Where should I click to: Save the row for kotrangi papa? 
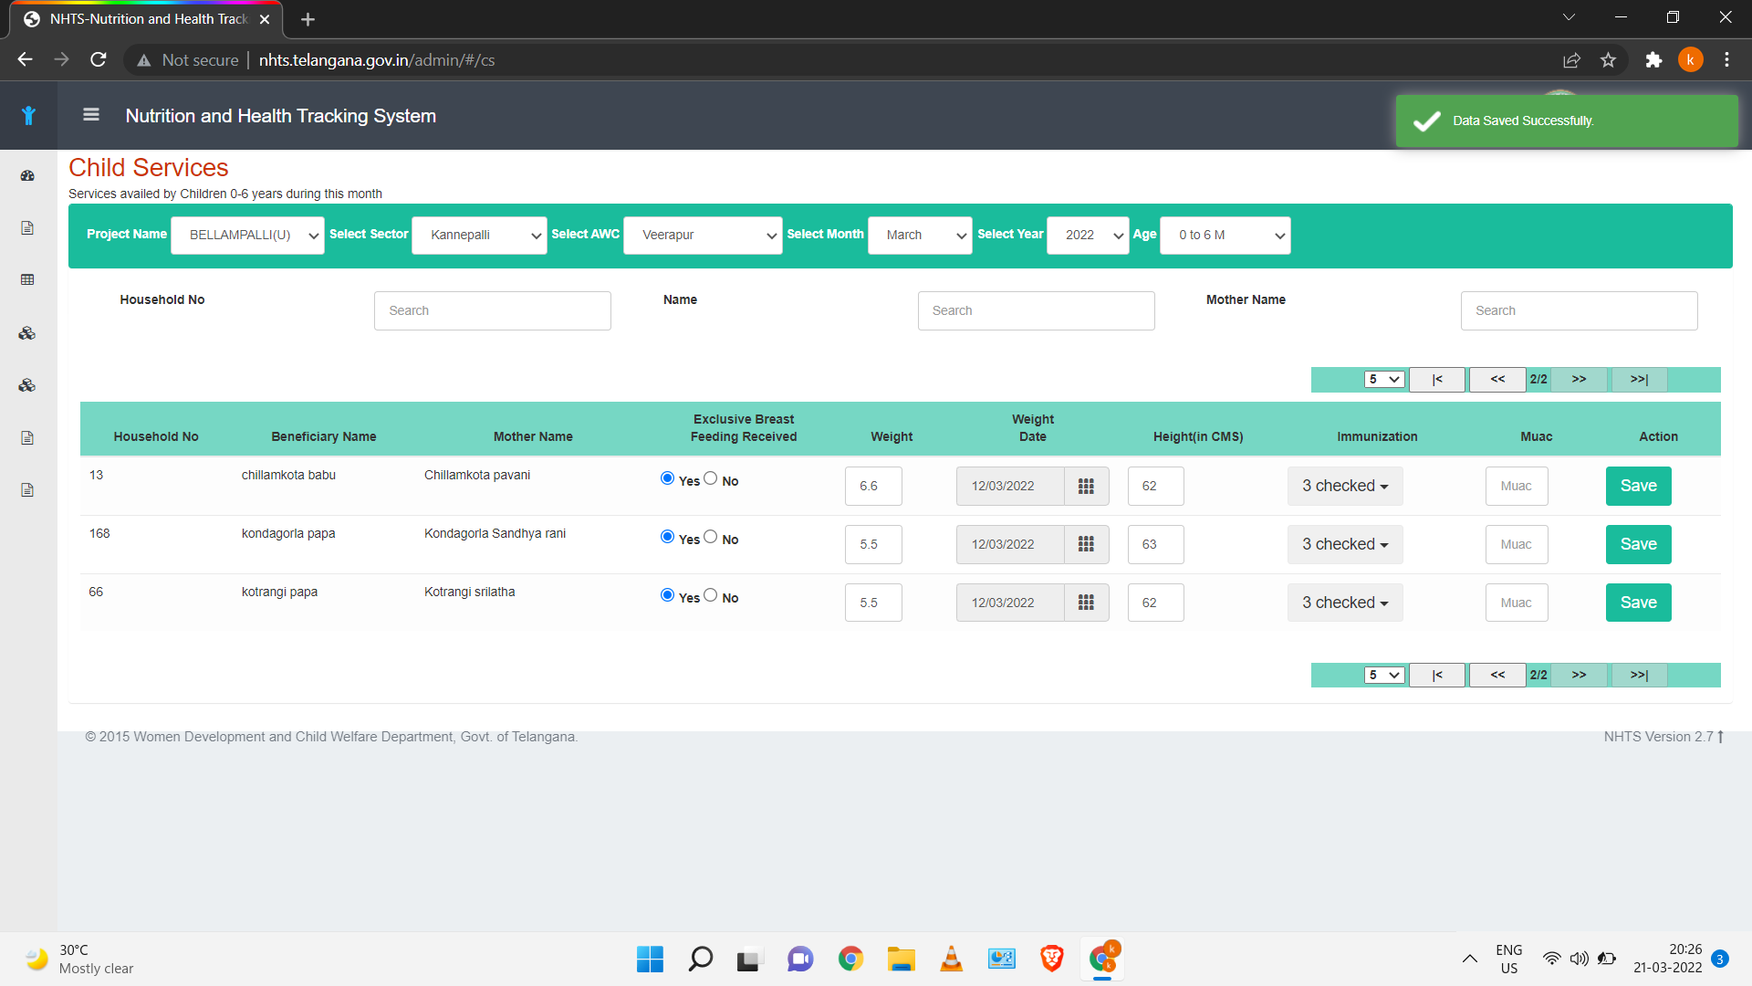(1638, 603)
